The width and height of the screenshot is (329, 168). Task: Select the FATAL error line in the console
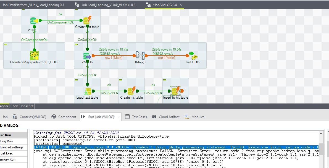(138, 147)
